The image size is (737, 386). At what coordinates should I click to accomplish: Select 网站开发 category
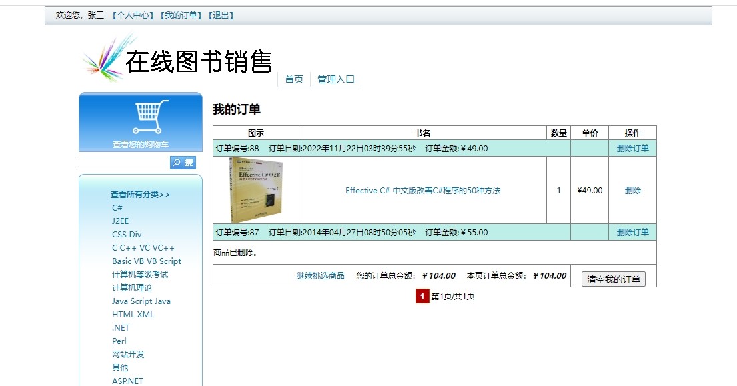128,355
